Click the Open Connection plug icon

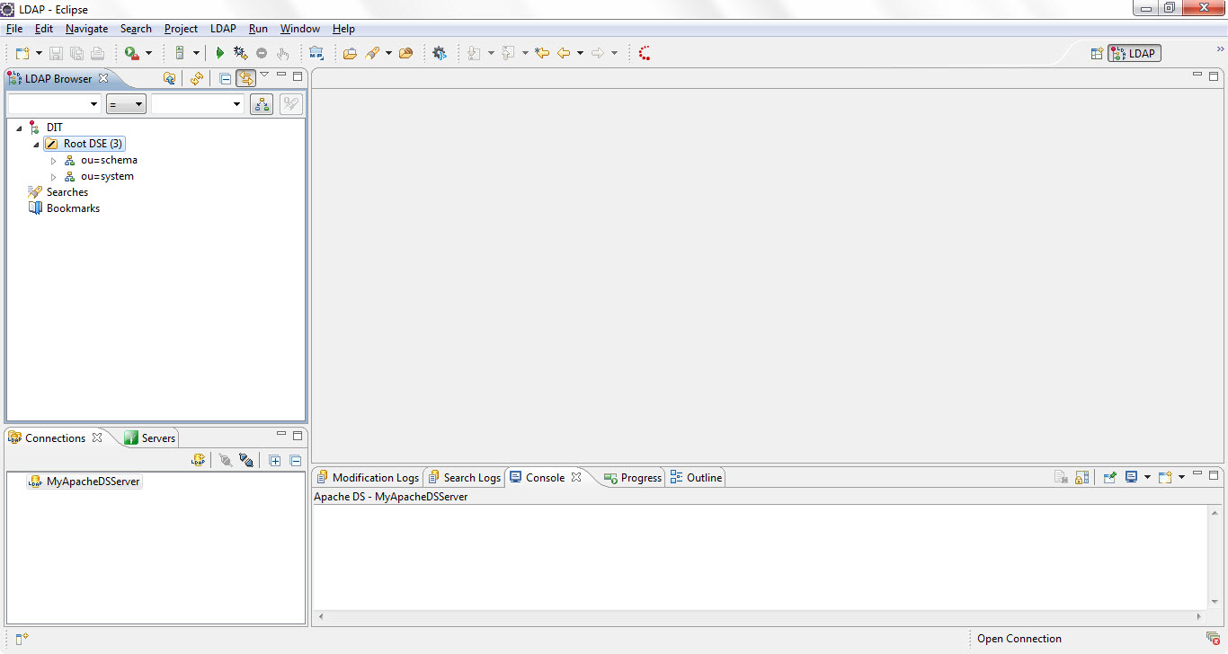tap(226, 460)
